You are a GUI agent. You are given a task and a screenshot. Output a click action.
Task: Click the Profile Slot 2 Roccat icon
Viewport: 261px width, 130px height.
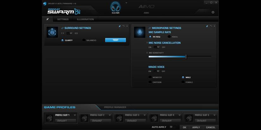(84, 118)
